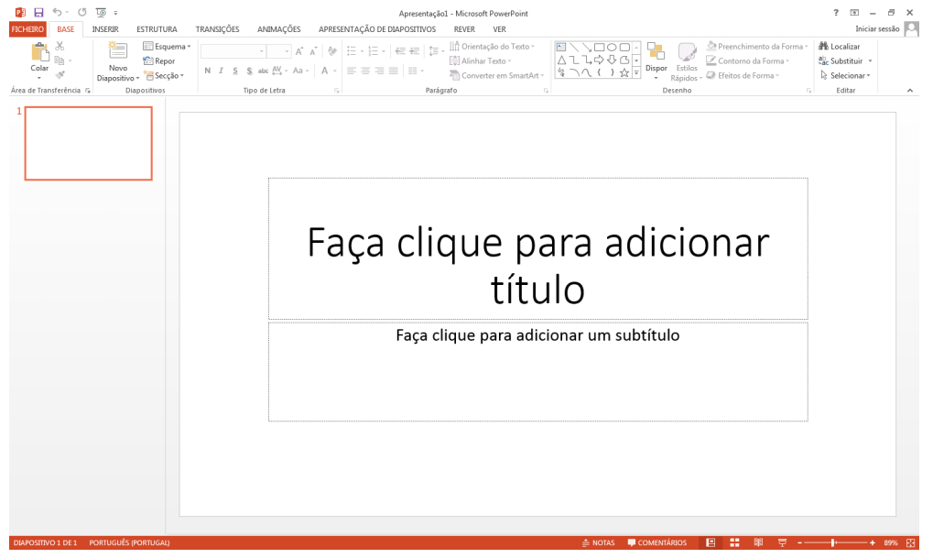Toggle the Notas pane
The height and width of the screenshot is (558, 933).
(x=598, y=542)
